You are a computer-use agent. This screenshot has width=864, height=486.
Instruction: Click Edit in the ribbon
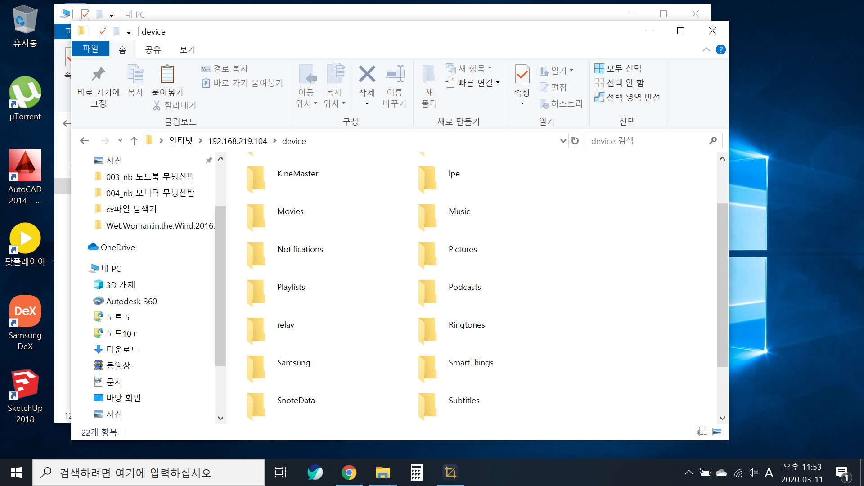553,87
